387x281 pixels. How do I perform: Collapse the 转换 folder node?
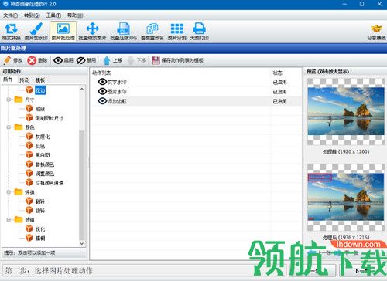(9, 192)
